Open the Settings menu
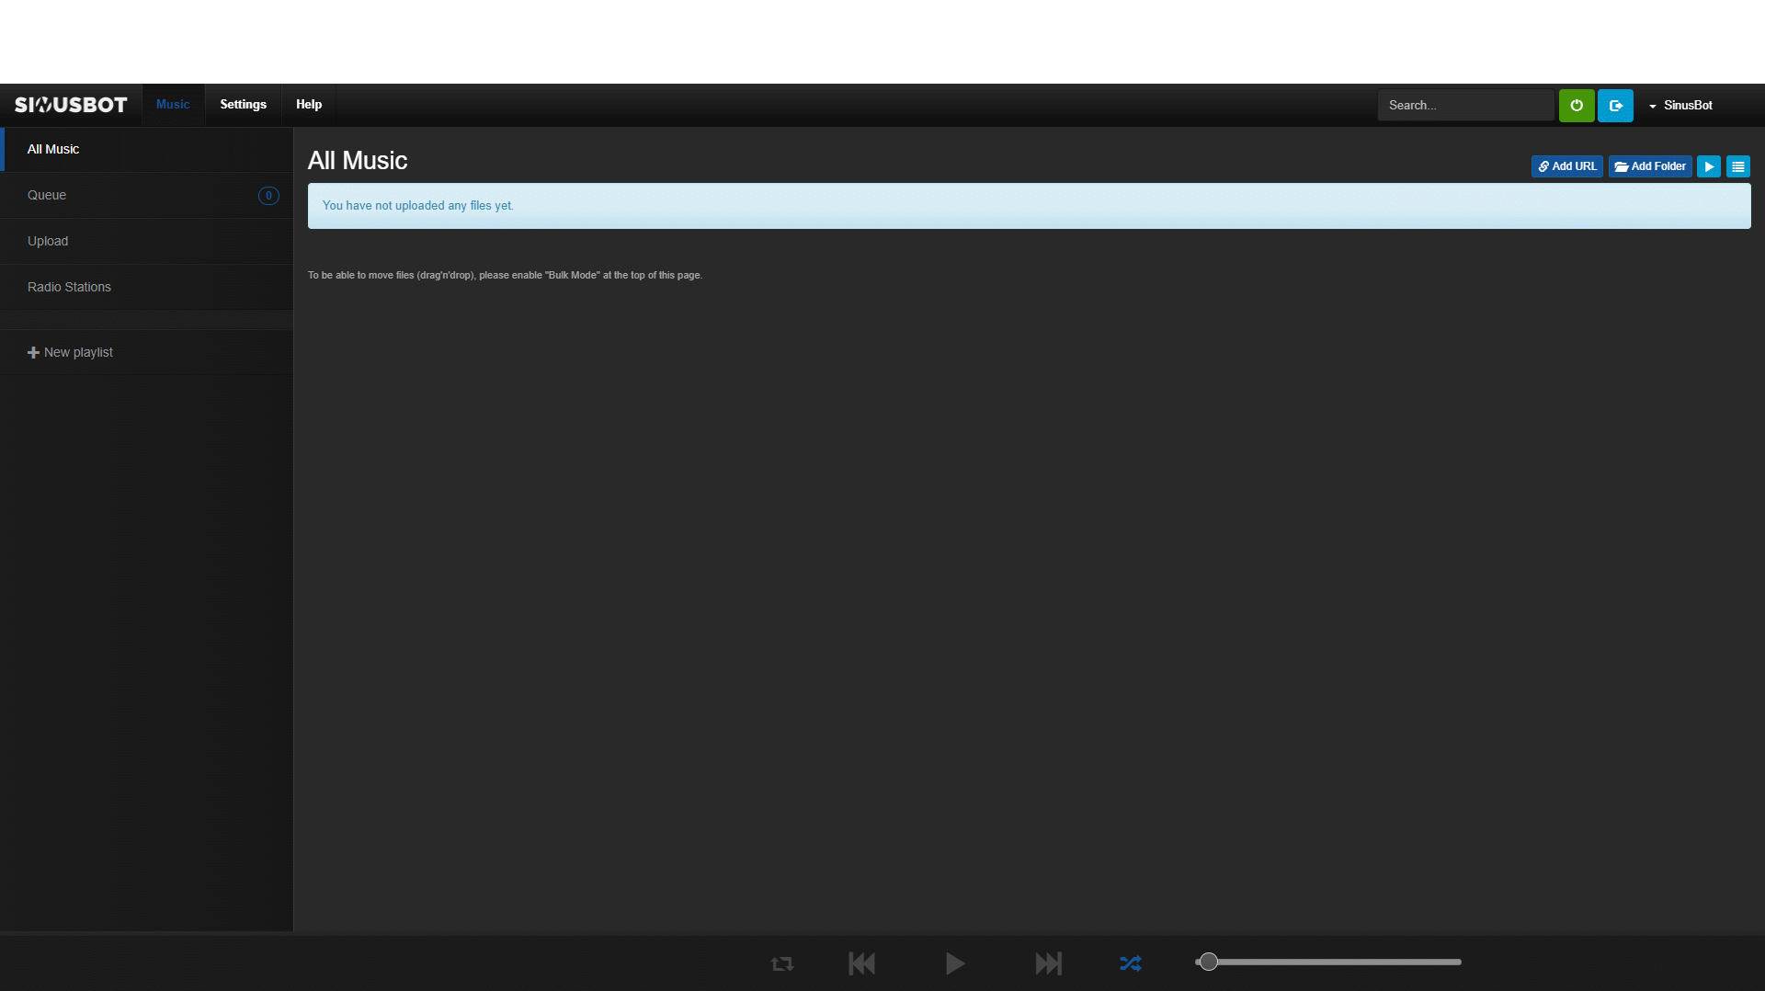The image size is (1765, 991). [243, 105]
